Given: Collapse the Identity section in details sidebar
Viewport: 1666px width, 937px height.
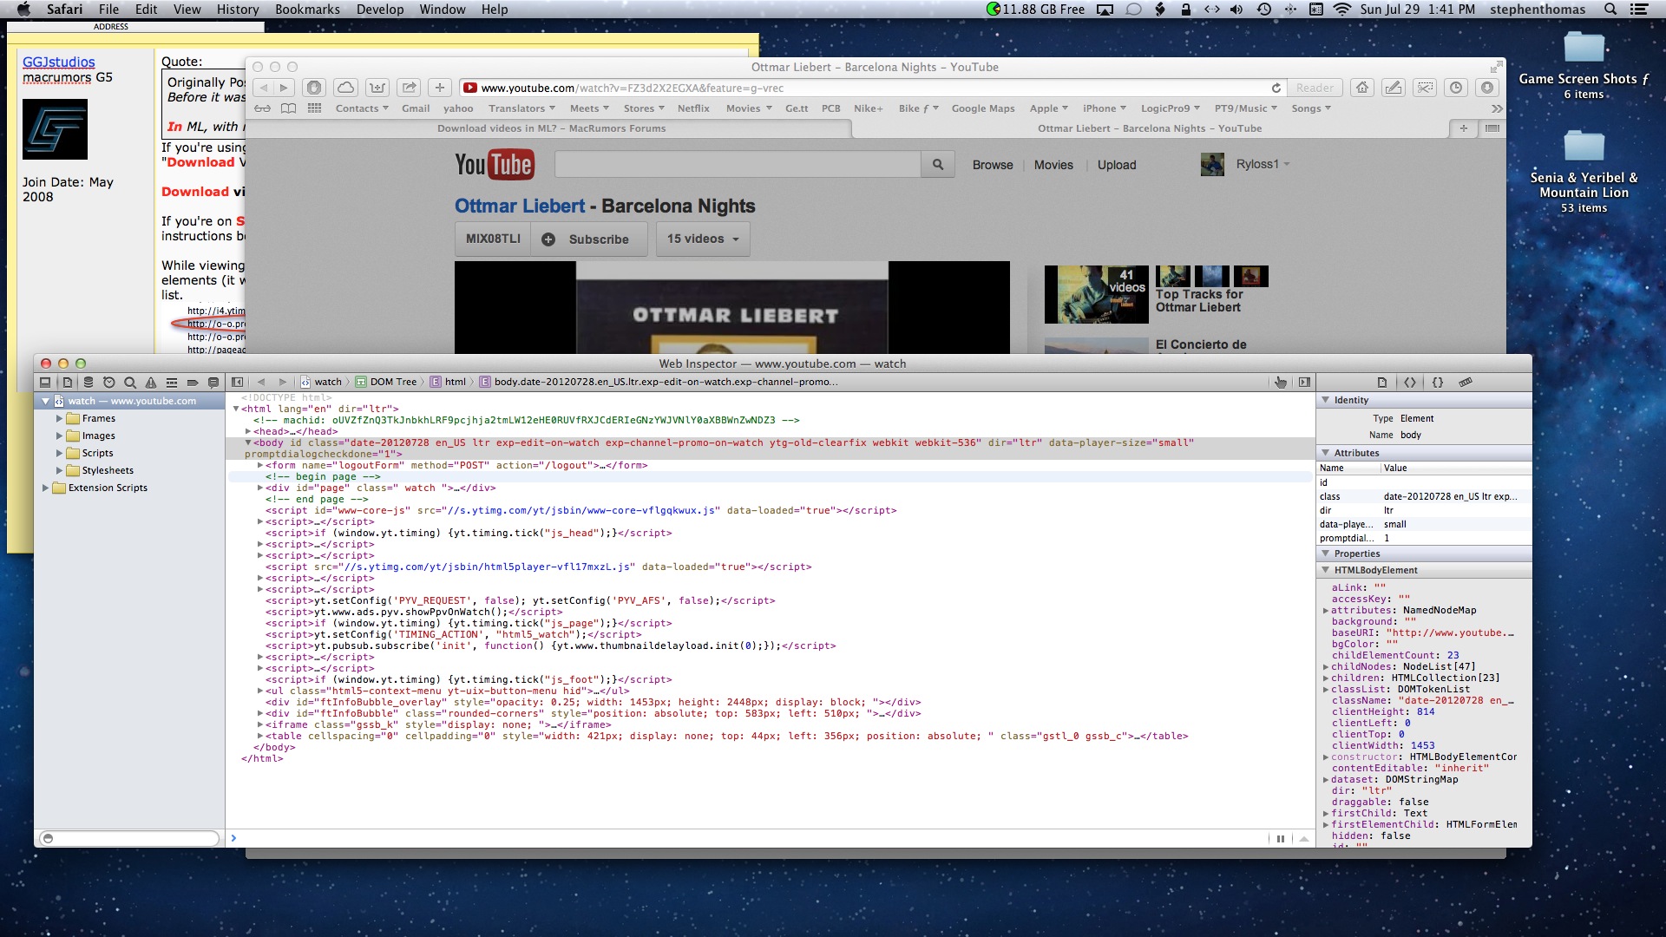Looking at the screenshot, I should tap(1325, 400).
